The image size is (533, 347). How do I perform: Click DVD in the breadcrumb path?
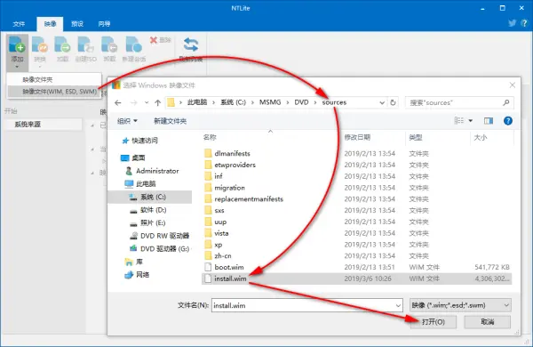click(x=301, y=102)
